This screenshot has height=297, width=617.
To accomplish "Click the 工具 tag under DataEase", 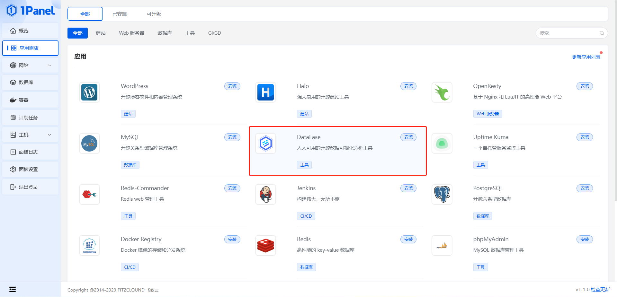I will coord(304,165).
